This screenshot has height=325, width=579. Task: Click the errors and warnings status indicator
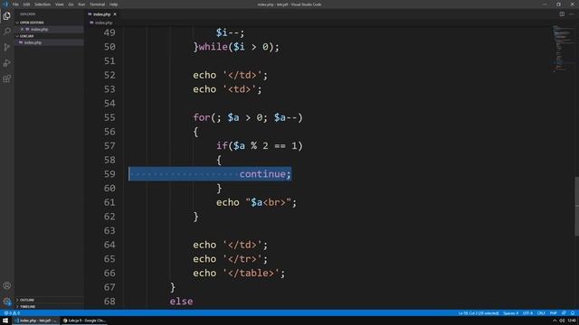coord(12,313)
